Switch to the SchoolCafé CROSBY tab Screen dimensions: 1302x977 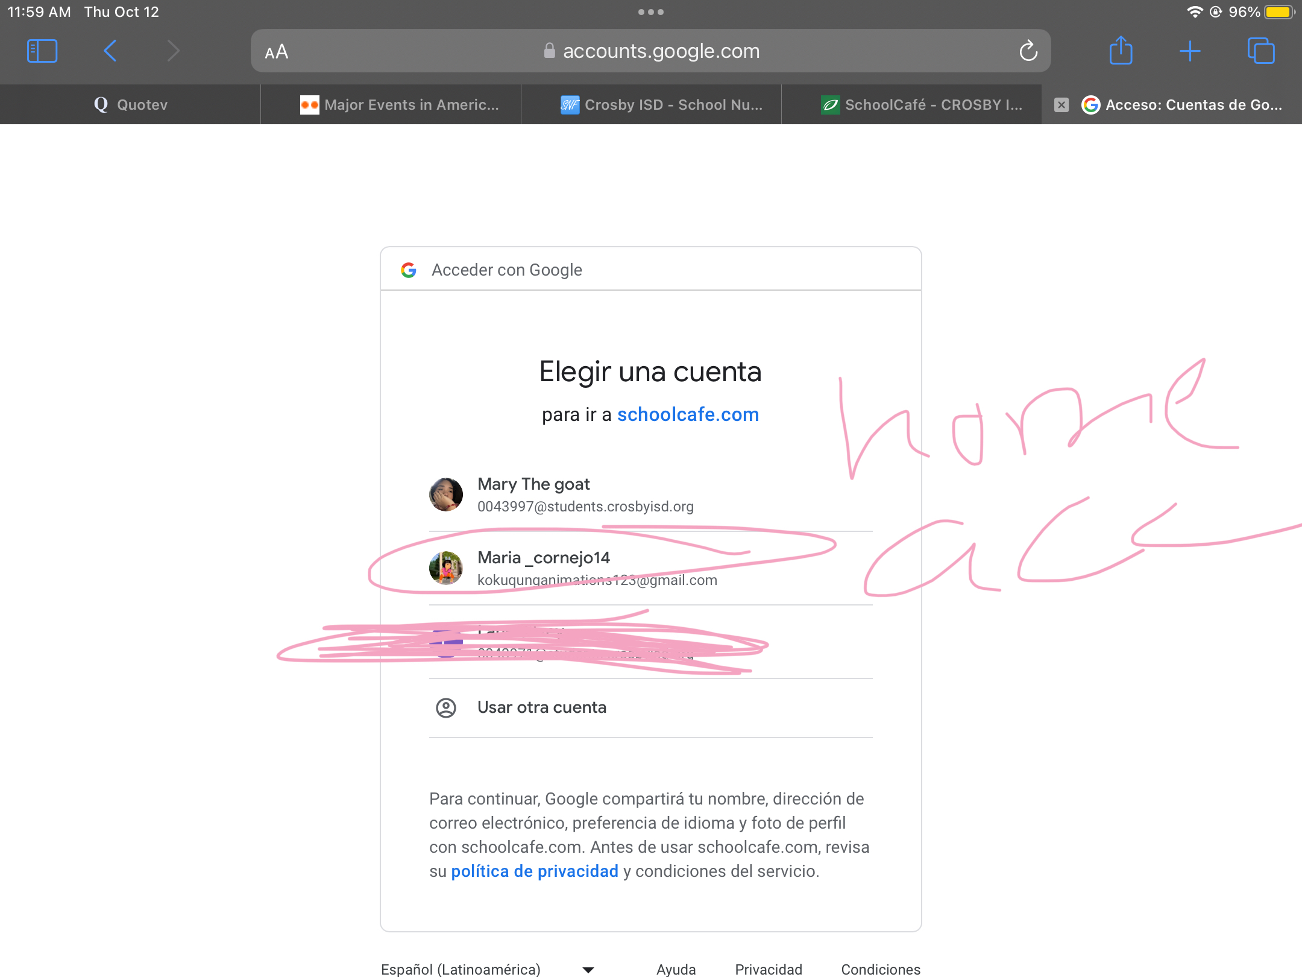922,105
